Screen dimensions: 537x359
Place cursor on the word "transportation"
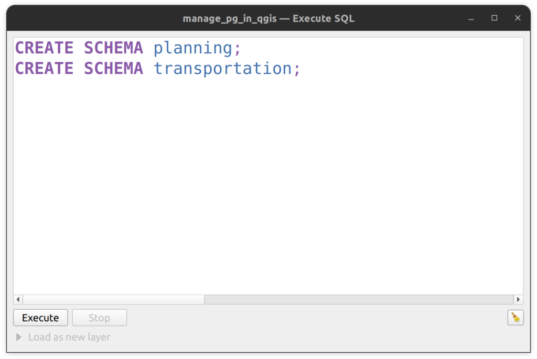(x=222, y=69)
